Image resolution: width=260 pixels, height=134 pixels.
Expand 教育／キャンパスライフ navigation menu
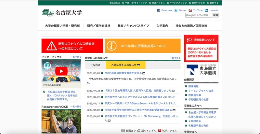click(x=133, y=26)
